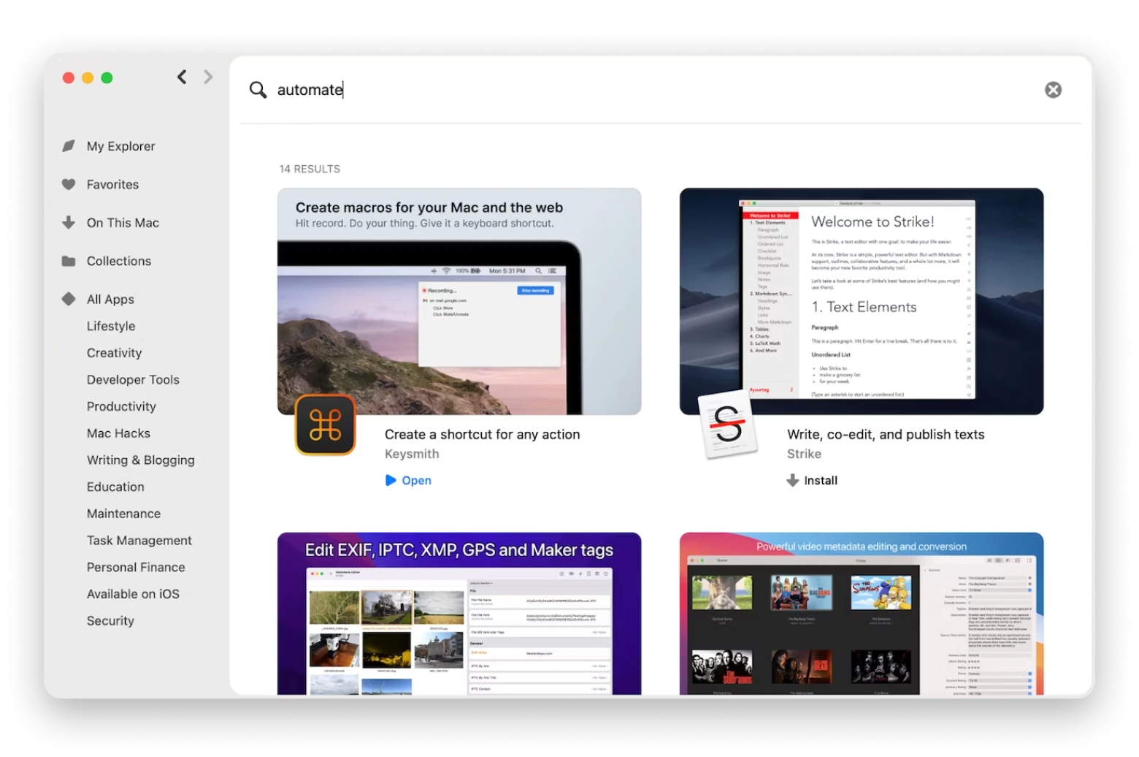This screenshot has width=1139, height=757.
Task: Click 'Write, co-edit, and publish texts' title
Action: [886, 435]
